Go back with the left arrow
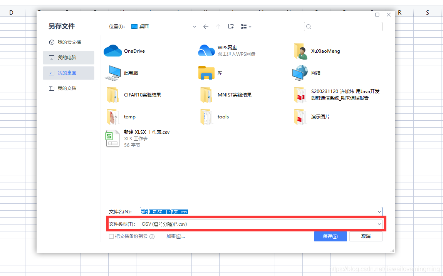443x276 pixels. tap(206, 27)
